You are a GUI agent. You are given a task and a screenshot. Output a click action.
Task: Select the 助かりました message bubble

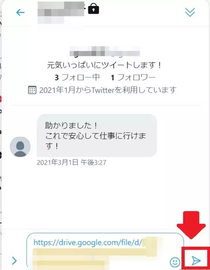click(97, 135)
